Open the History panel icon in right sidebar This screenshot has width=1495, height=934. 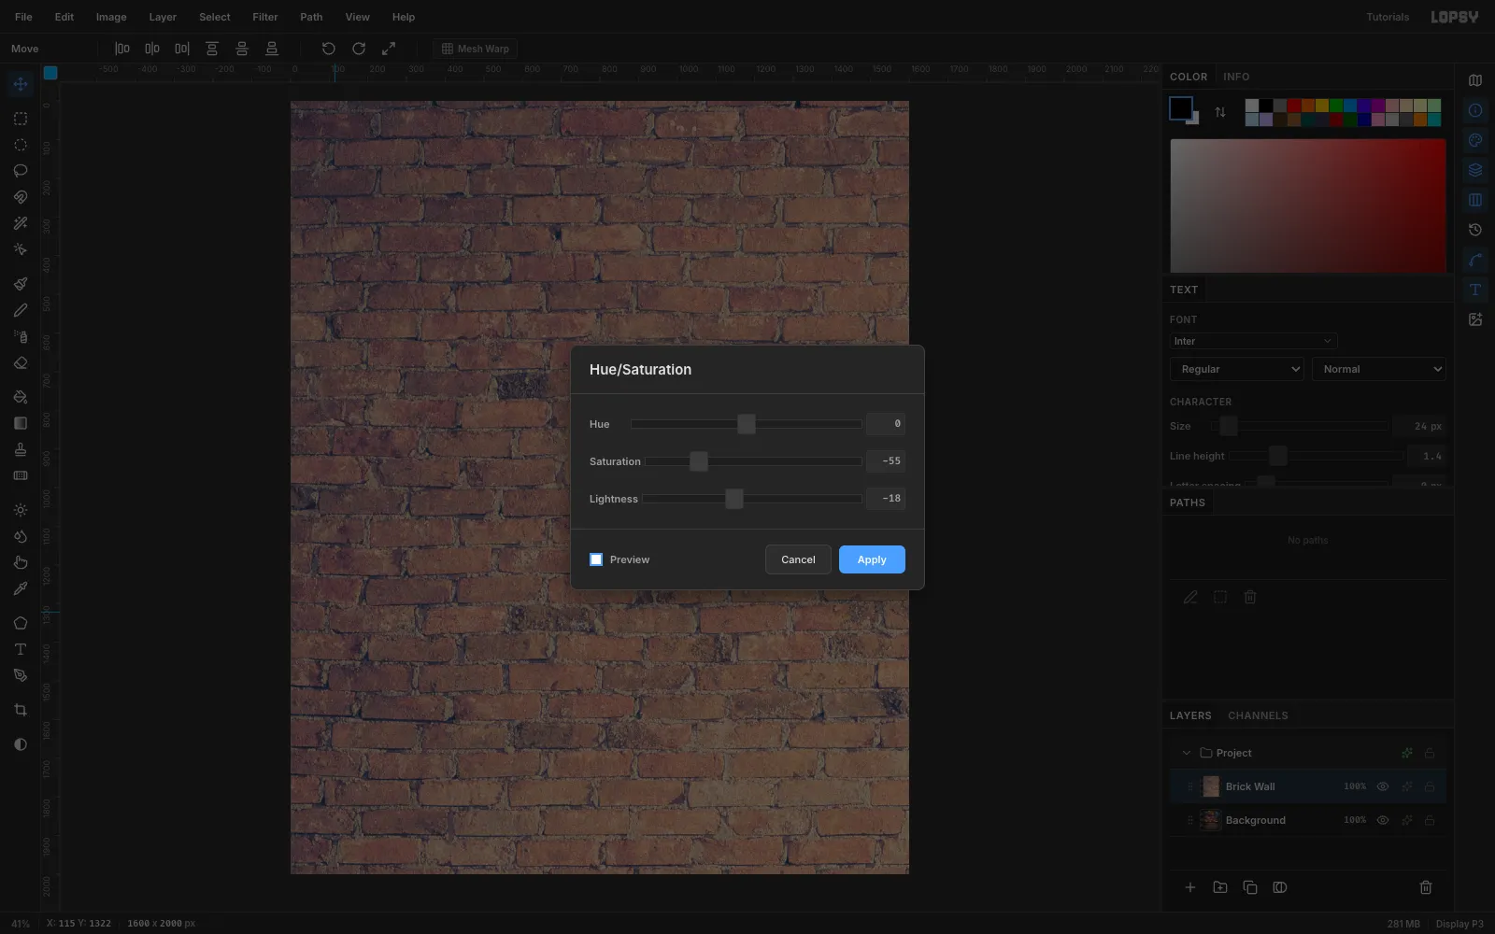[x=1475, y=230]
